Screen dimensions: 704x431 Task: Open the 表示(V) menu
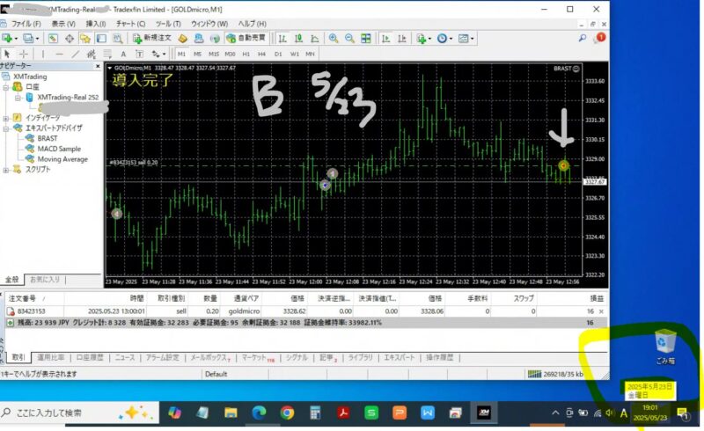(63, 24)
